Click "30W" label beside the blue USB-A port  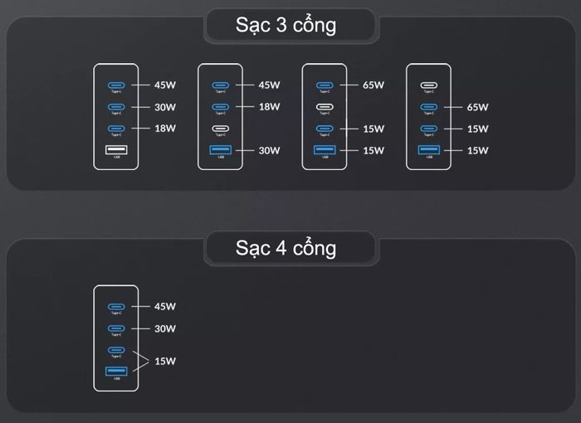[x=269, y=150]
